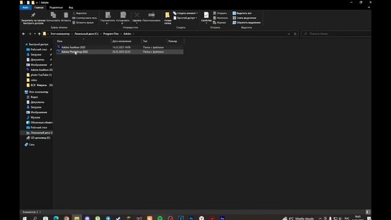
Task: Open the taskbar search magnifier icon
Action: pos(35,218)
